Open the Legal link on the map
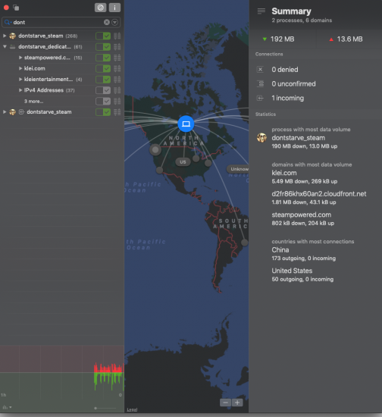Screen dimensions: 382x417 (132, 409)
